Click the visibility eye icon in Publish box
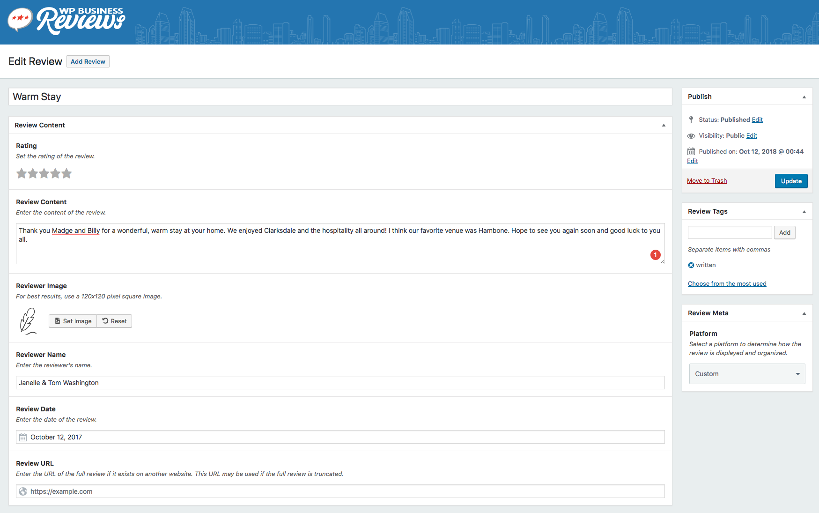The width and height of the screenshot is (819, 513). click(691, 136)
